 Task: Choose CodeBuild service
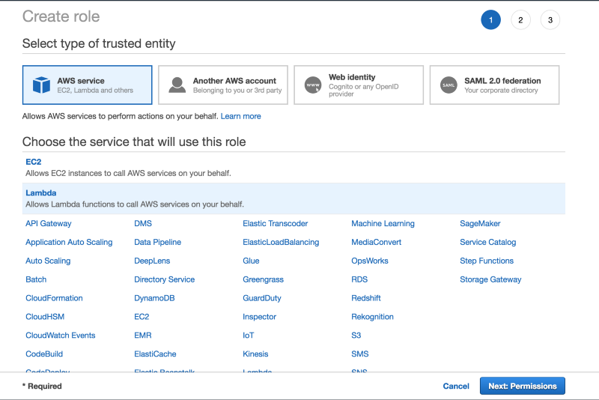tap(44, 354)
